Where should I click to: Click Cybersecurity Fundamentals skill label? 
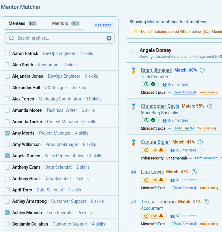click(164, 158)
